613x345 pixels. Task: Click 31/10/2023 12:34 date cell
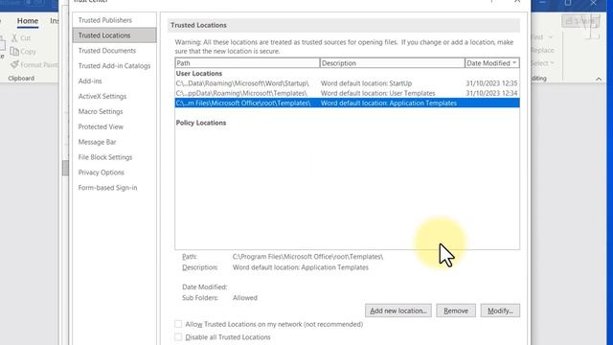point(491,93)
